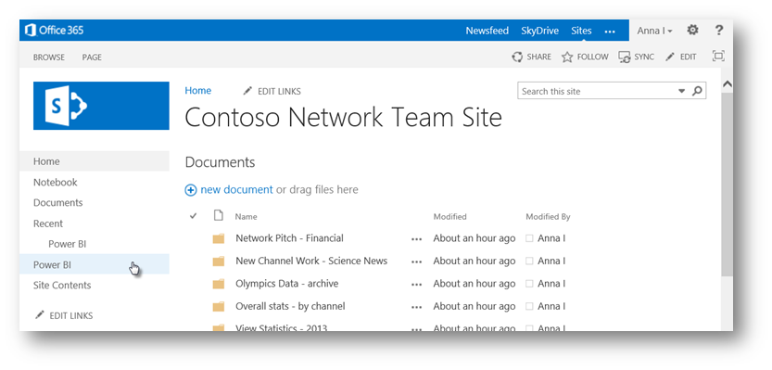Screen dimensions: 772x370
Task: Open indented Power BI under Recent
Action: 68,245
